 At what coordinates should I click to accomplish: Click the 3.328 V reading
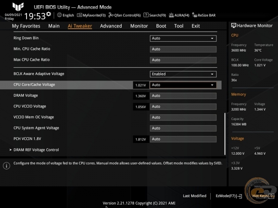[237, 169]
